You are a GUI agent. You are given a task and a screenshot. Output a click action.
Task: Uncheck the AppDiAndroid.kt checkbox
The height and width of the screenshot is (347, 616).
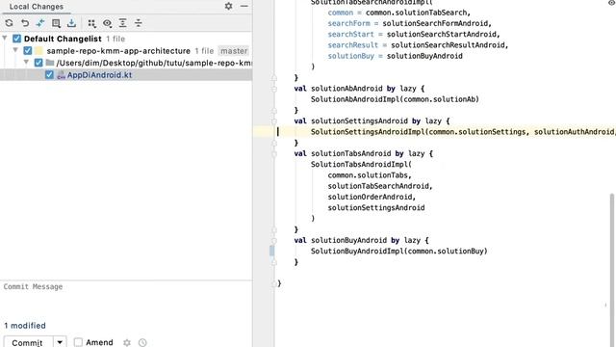[x=49, y=75]
